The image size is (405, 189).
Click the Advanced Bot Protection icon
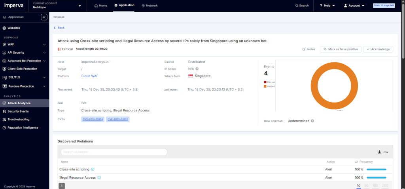(x=4, y=61)
